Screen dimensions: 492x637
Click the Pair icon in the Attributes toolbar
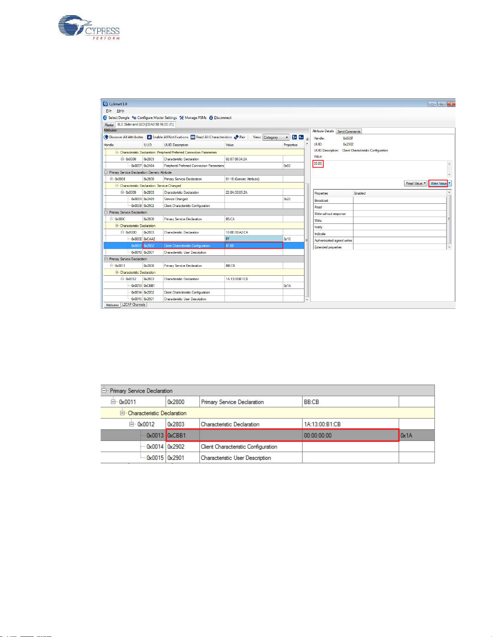click(x=236, y=137)
